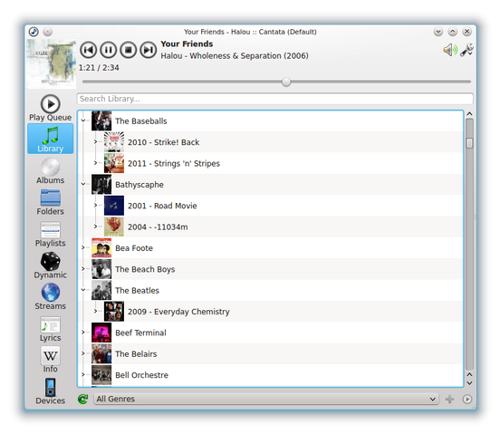
Task: Collapse The Beatles artist
Action: (x=83, y=290)
